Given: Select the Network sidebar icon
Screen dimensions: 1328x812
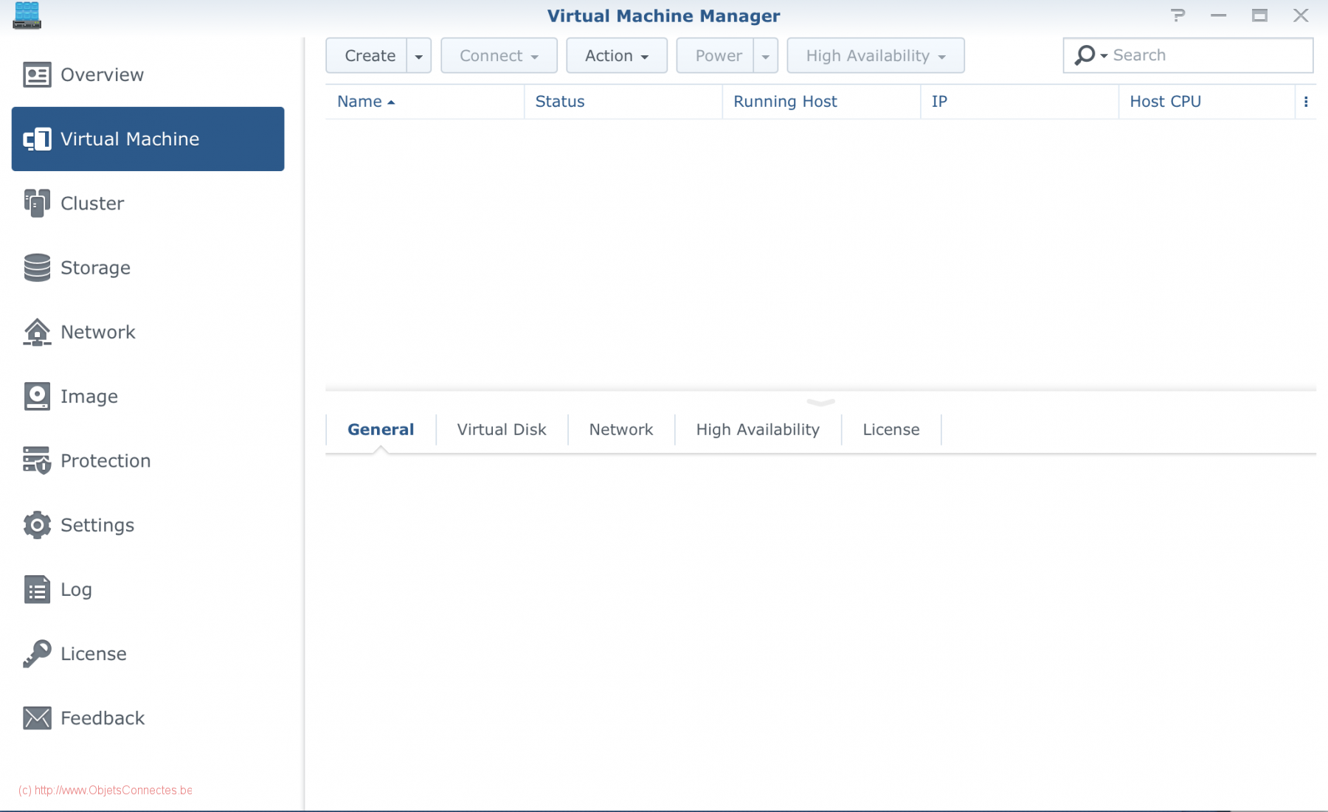Looking at the screenshot, I should point(38,332).
